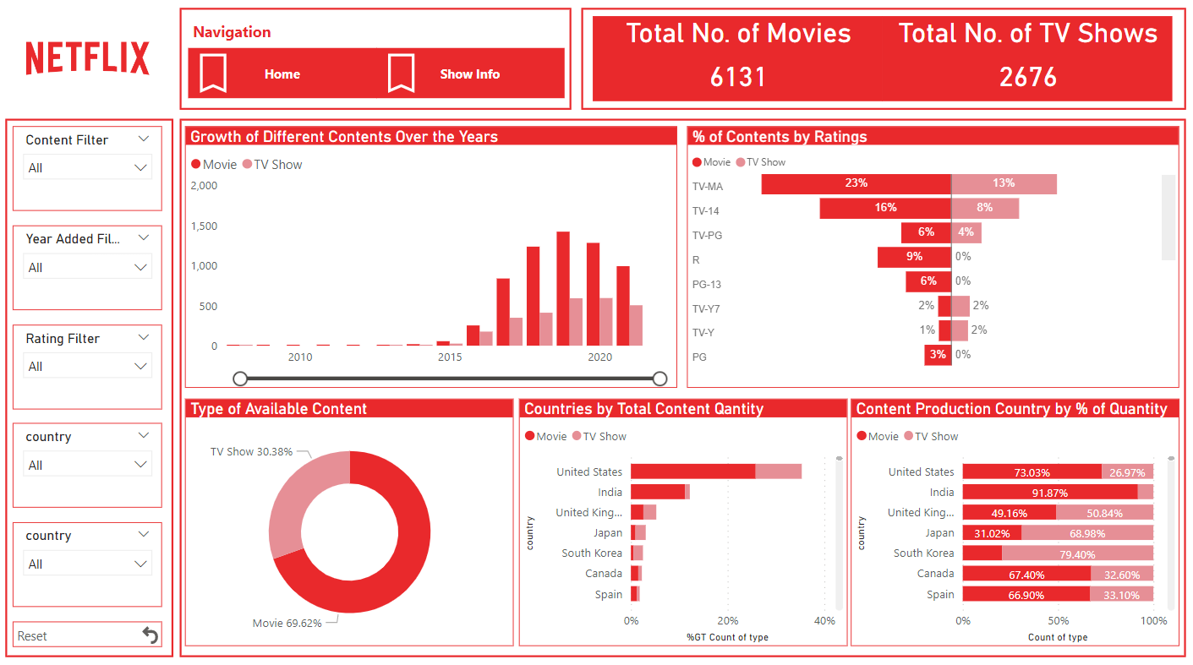Click the TV Show legend dot in Ratings chart

(x=741, y=161)
